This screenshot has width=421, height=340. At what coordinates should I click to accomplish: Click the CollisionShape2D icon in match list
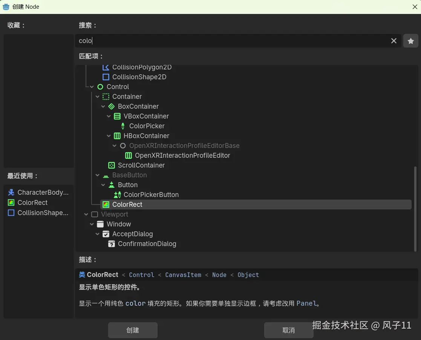tap(106, 77)
